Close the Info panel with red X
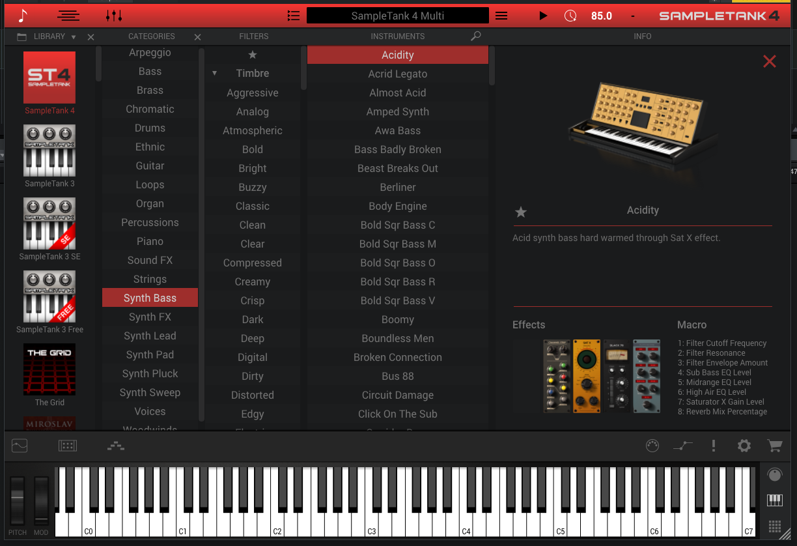Screen dimensions: 797x546 (770, 61)
